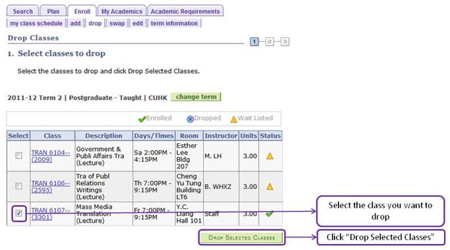Click the green Enrolled legend checkmark
450x250 pixels.
pyautogui.click(x=142, y=119)
